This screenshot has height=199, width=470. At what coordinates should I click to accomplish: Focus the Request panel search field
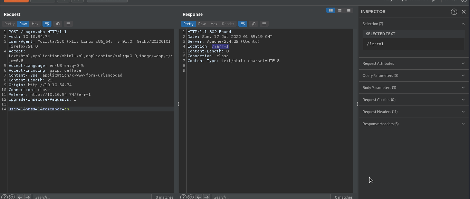click(92, 197)
